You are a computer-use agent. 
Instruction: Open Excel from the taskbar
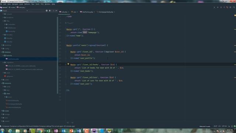[x=48, y=131]
